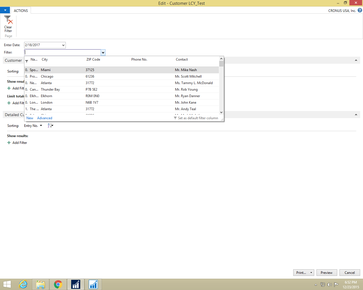
Task: Click the volume speaker tray icon
Action: pos(330,285)
